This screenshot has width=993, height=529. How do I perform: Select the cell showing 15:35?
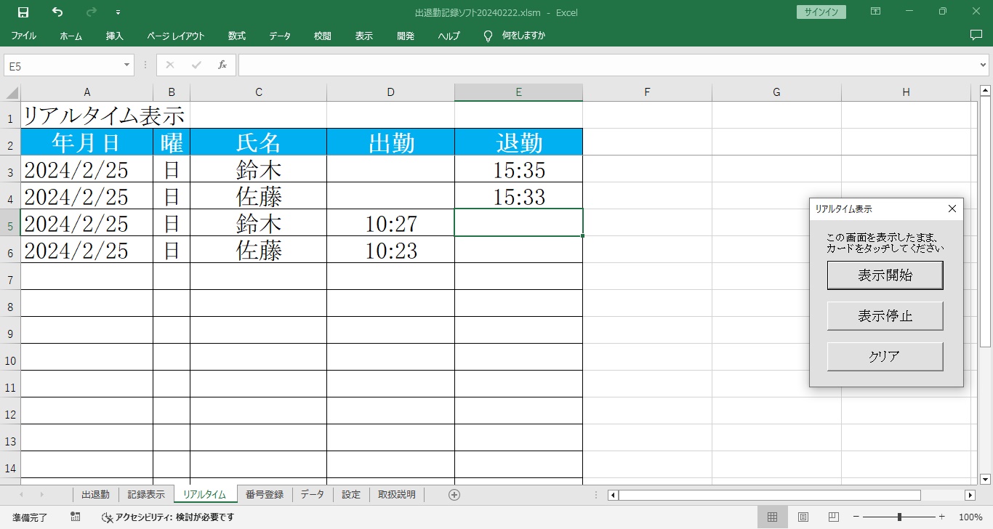tap(518, 169)
